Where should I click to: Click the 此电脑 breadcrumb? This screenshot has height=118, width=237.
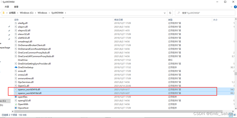12,13
